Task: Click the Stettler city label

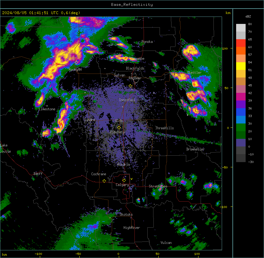Action: pos(194,73)
